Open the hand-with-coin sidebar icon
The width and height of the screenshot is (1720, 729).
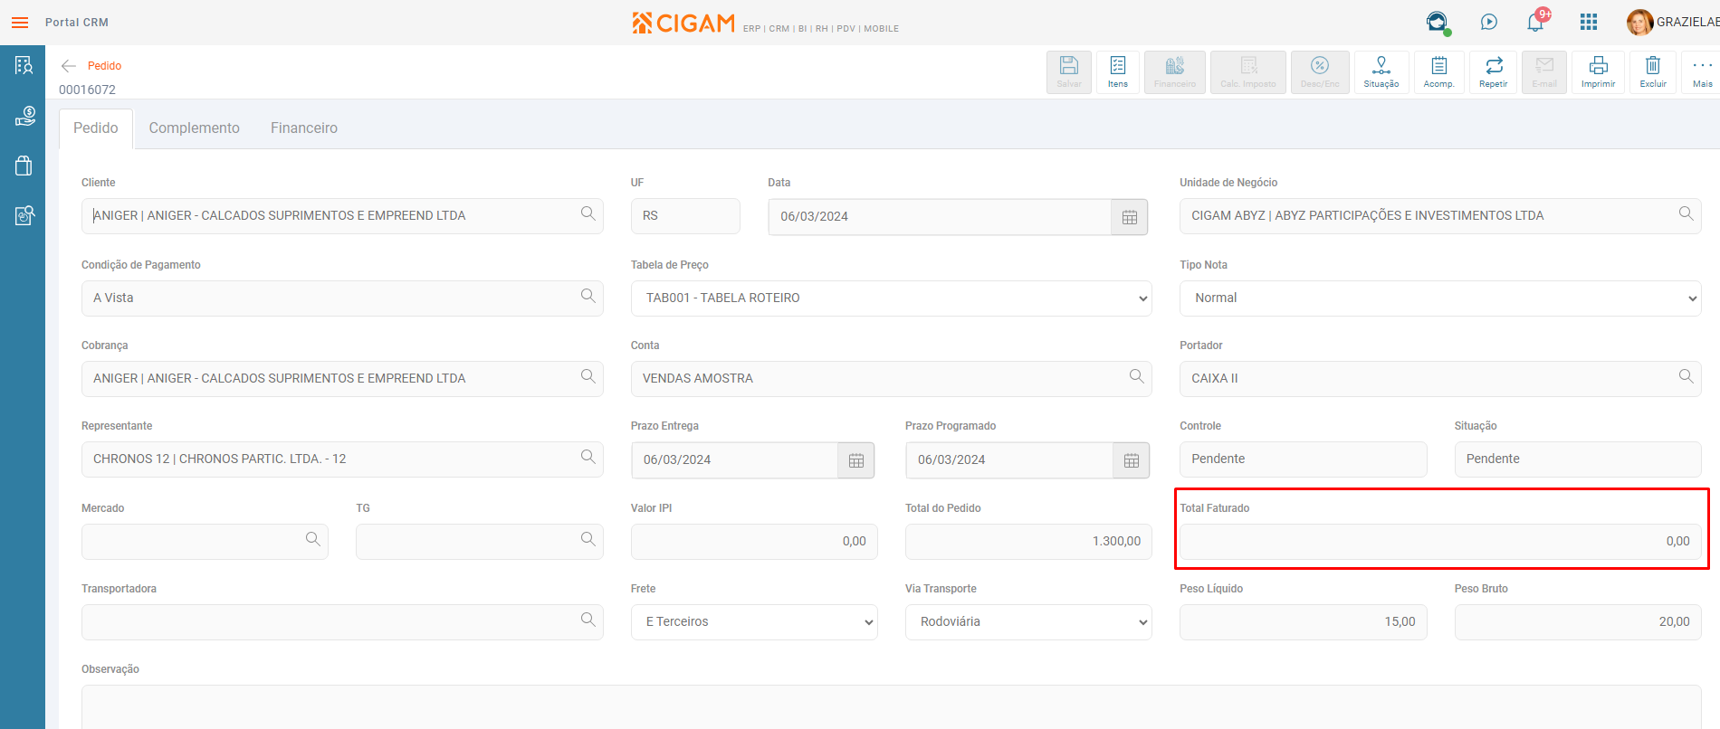pos(24,116)
